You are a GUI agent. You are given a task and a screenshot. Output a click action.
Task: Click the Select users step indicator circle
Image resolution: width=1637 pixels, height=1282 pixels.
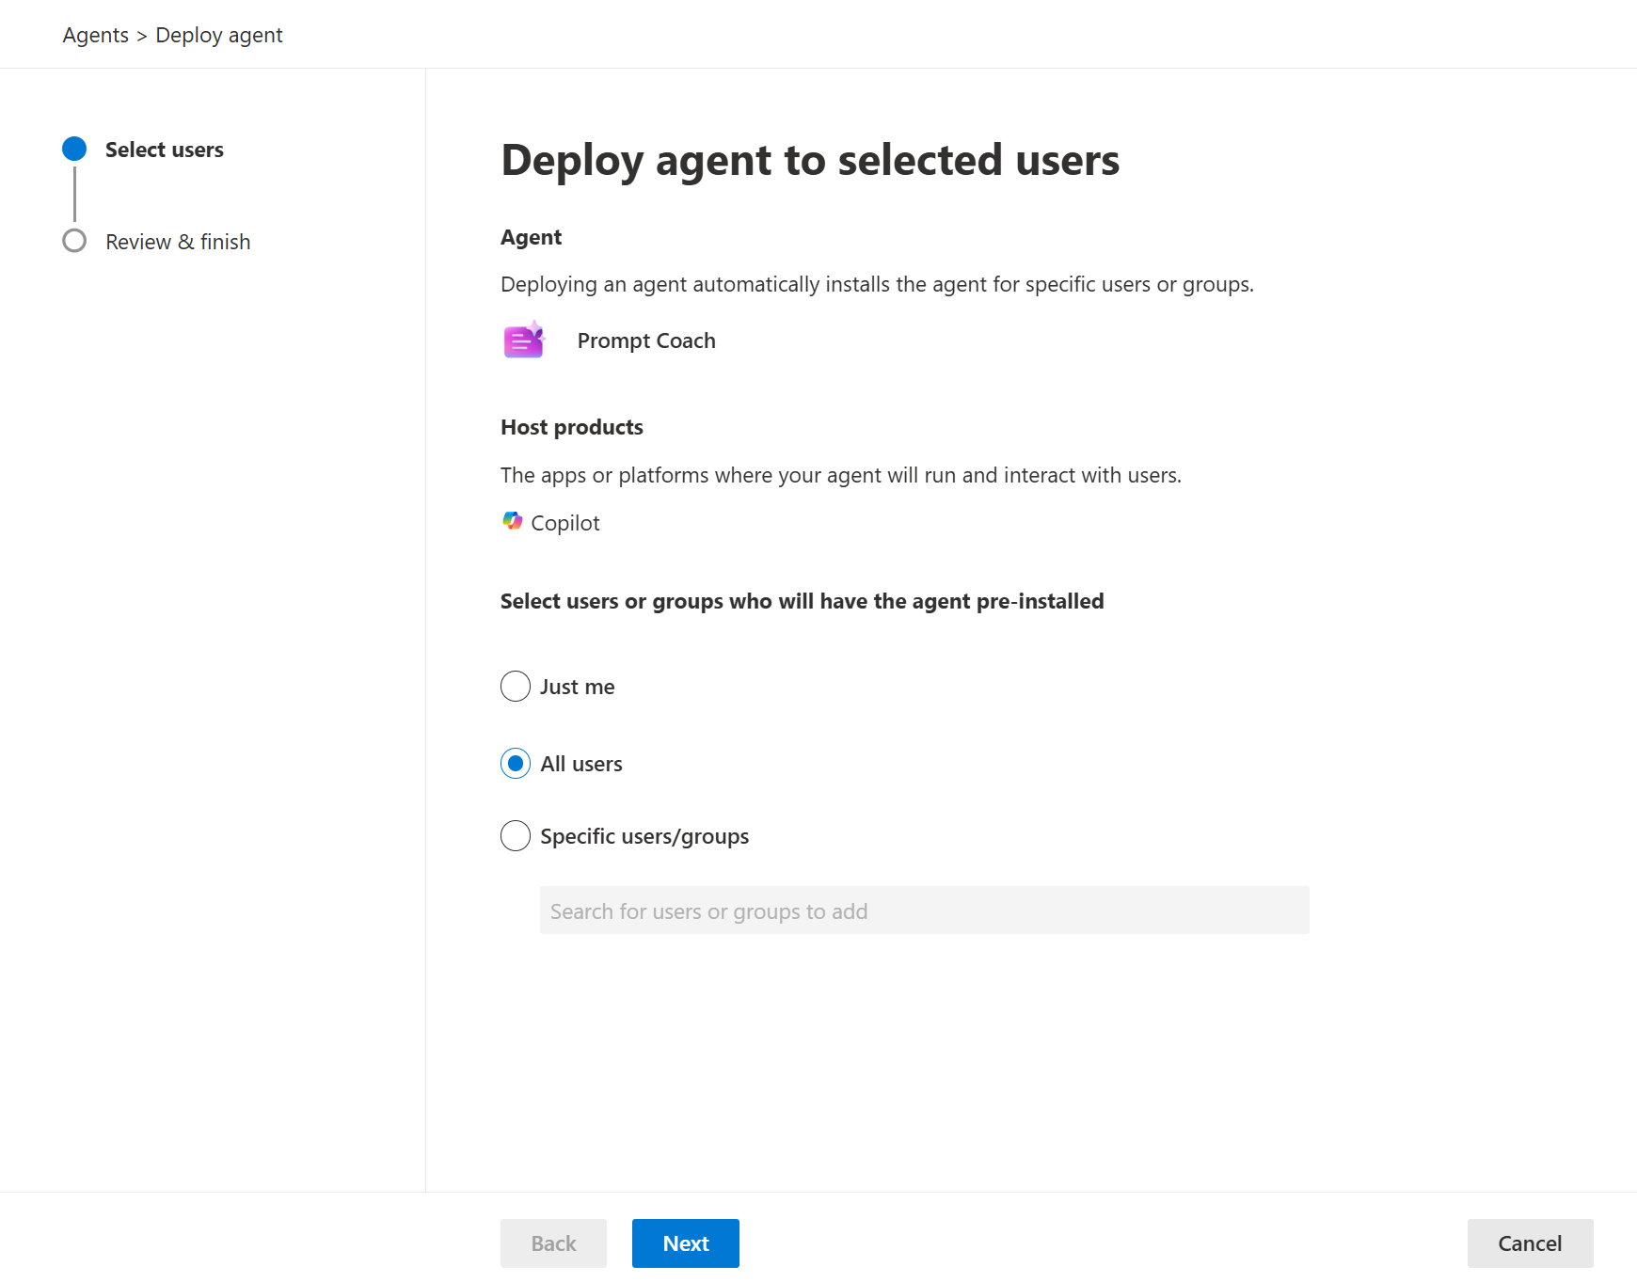73,149
